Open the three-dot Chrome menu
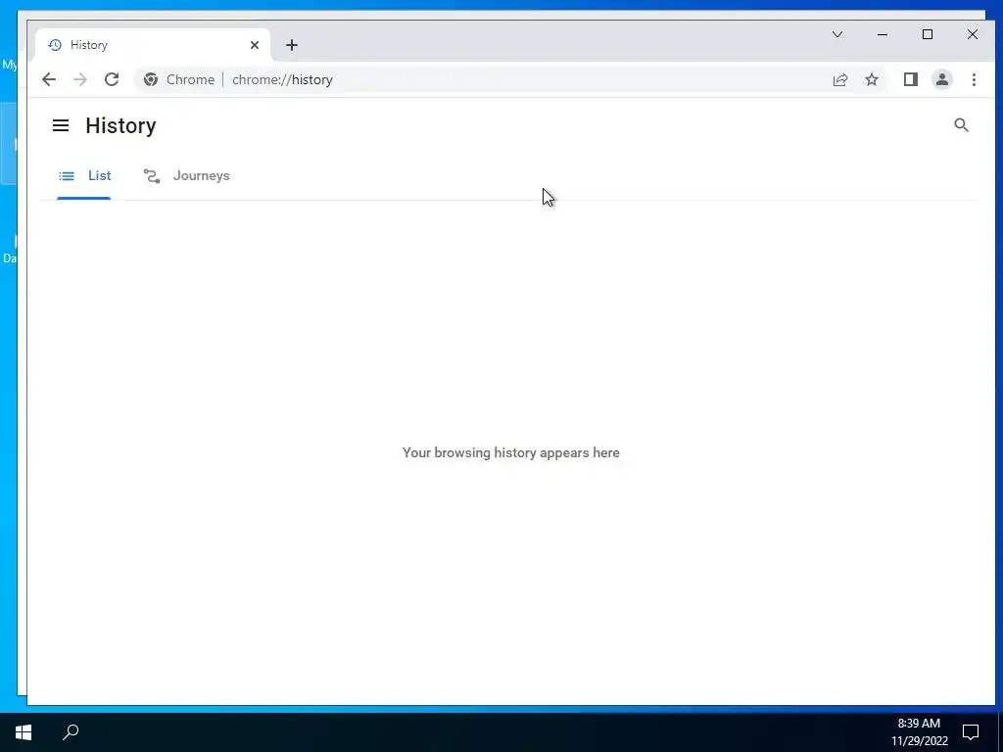The image size is (1003, 752). tap(974, 79)
